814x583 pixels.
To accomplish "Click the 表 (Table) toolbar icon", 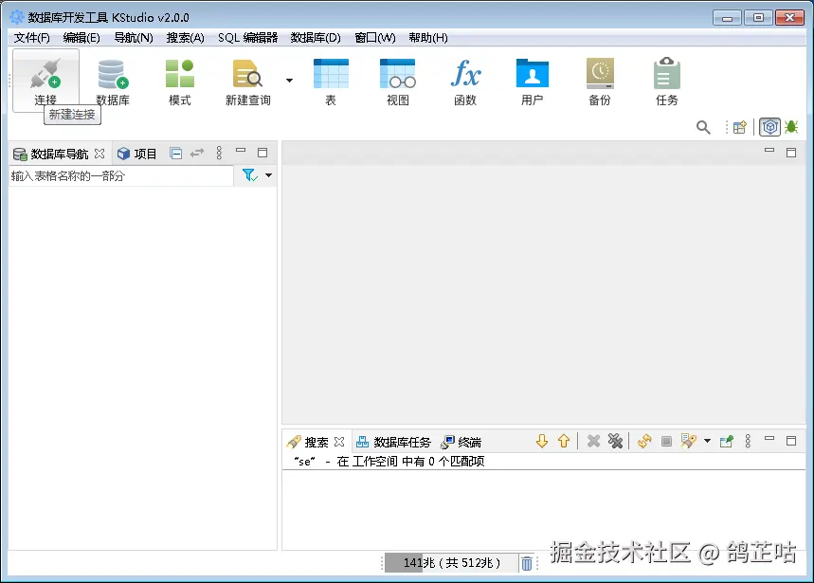I will (x=330, y=81).
